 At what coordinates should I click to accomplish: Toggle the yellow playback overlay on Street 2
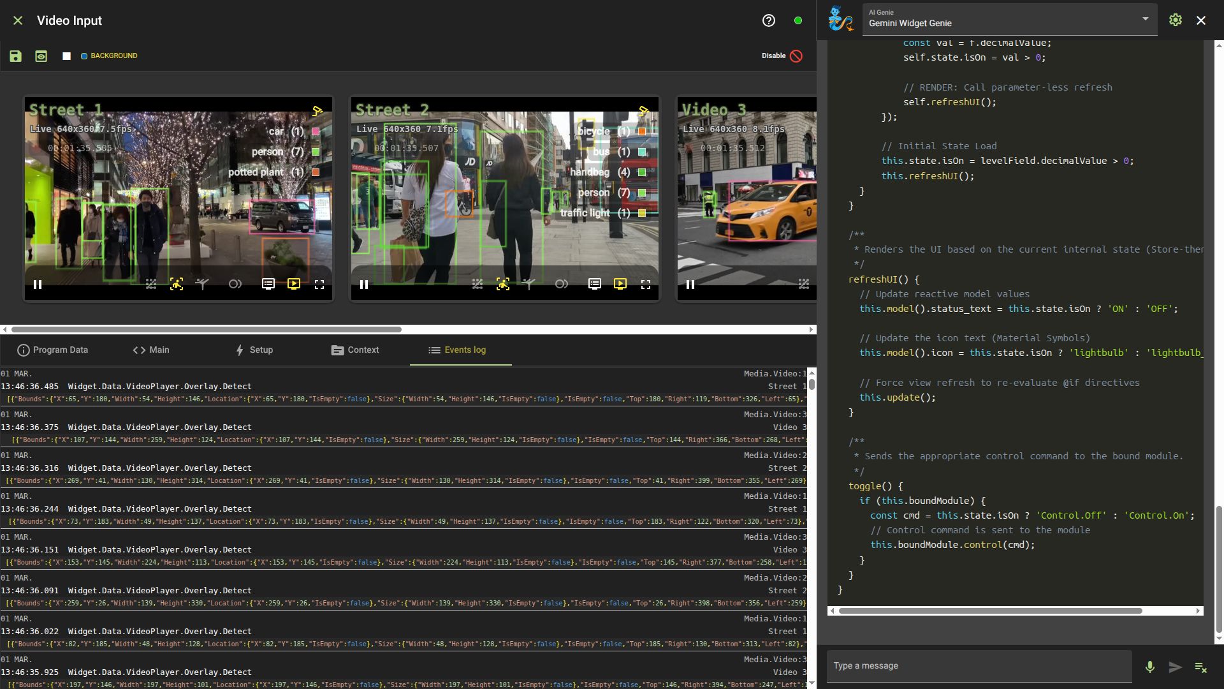pos(620,285)
